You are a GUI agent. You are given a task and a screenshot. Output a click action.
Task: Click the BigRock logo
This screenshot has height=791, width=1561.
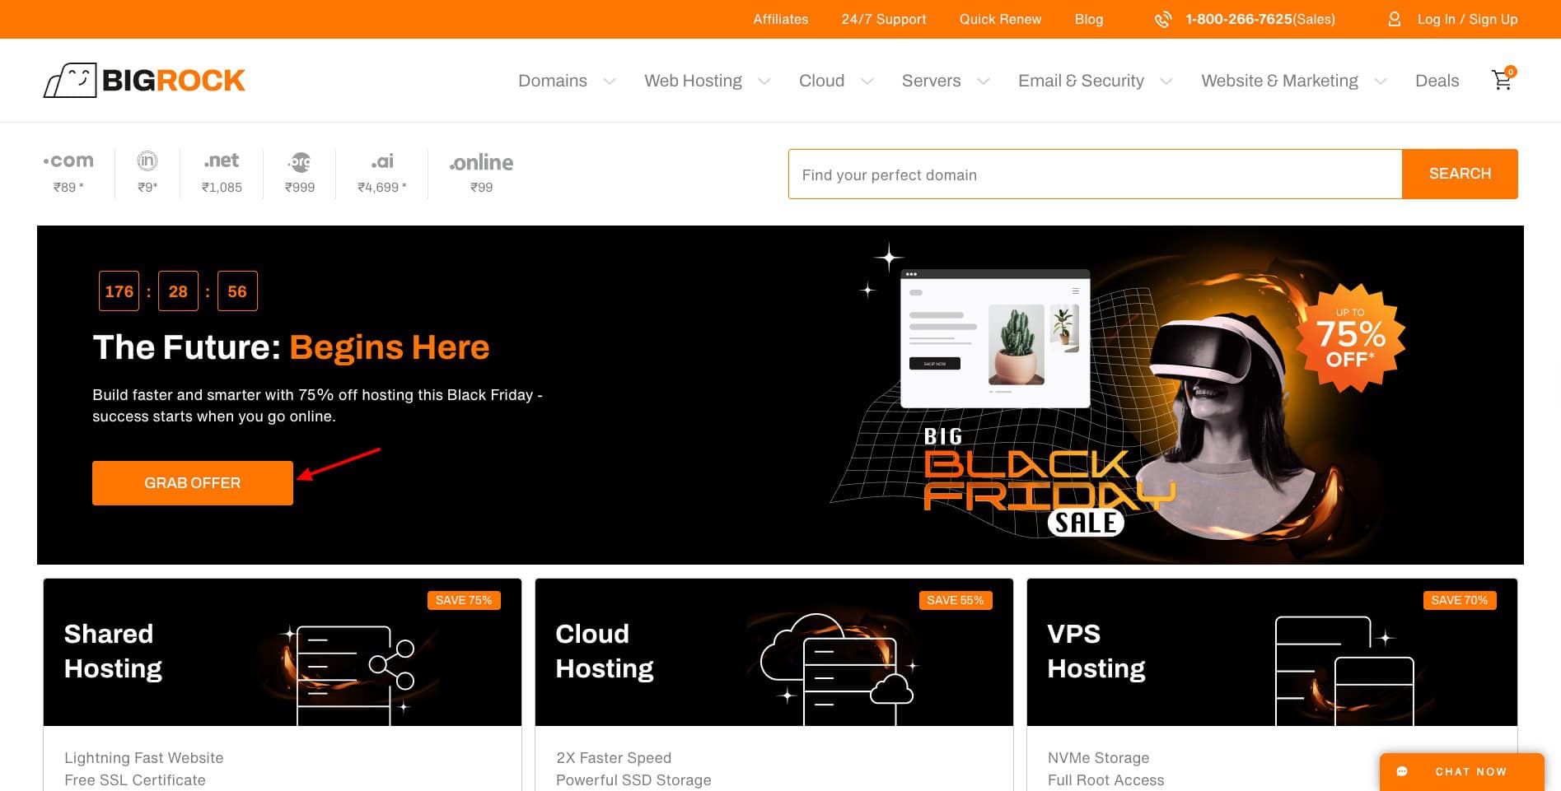point(144,81)
